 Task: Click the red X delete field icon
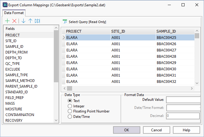point(14,21)
